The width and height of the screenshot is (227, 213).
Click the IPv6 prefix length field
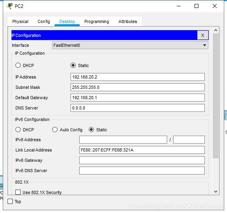(189, 140)
